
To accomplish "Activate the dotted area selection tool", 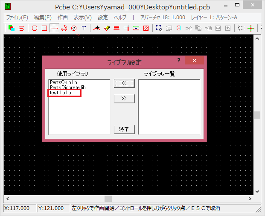I will point(159,28).
